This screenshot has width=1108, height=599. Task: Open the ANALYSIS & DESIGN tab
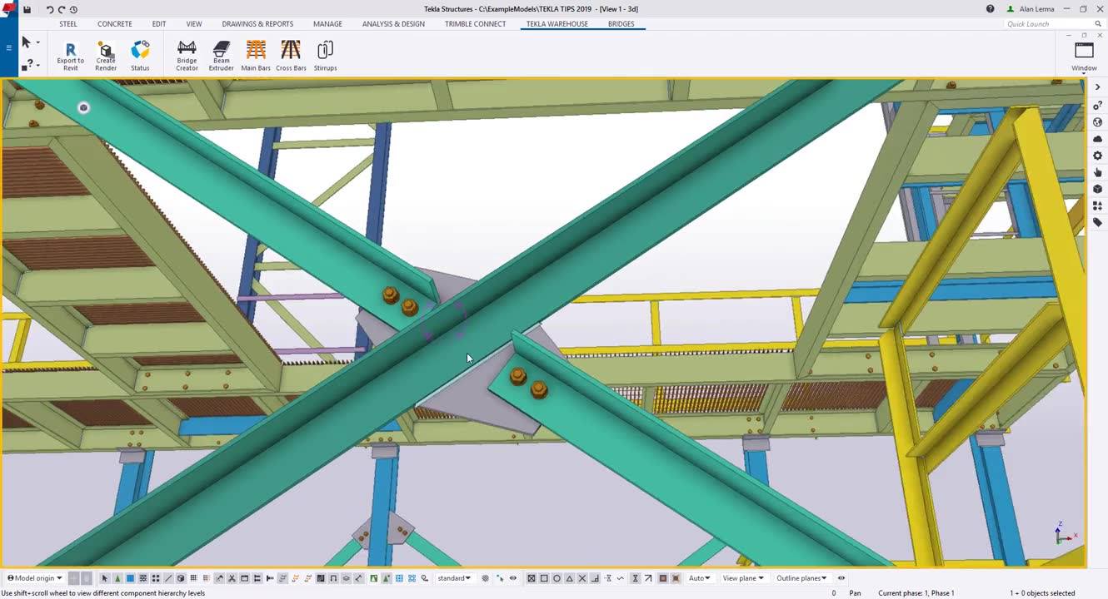click(393, 24)
